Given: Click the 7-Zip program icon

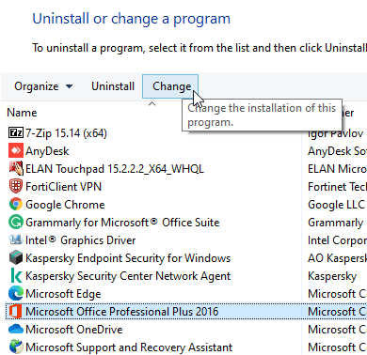Looking at the screenshot, I should [16, 133].
